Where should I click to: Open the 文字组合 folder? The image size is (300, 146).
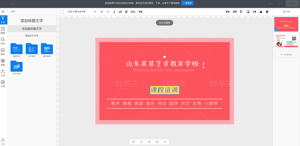coord(32,50)
